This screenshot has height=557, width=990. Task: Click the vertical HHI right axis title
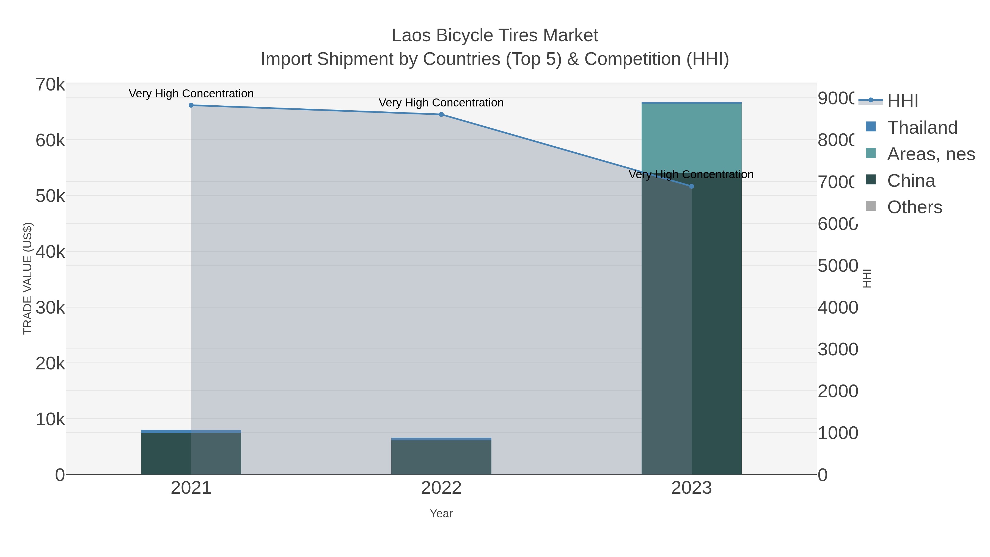pos(867,278)
